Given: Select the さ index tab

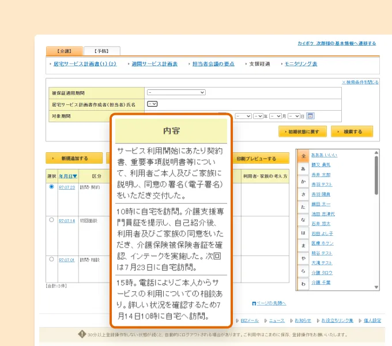Looking at the screenshot, I should [x=303, y=194].
